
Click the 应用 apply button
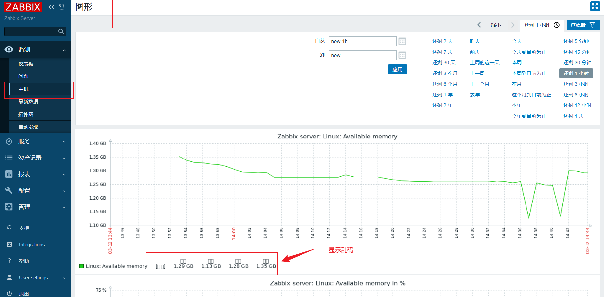[x=397, y=69]
